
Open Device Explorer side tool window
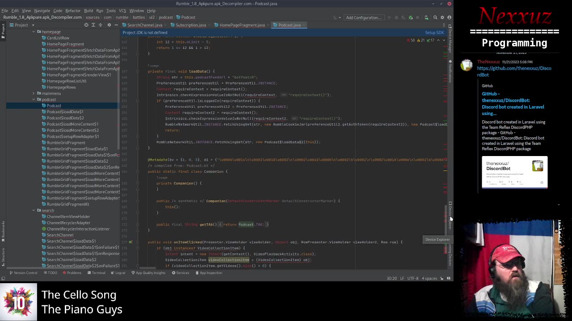tap(450, 216)
